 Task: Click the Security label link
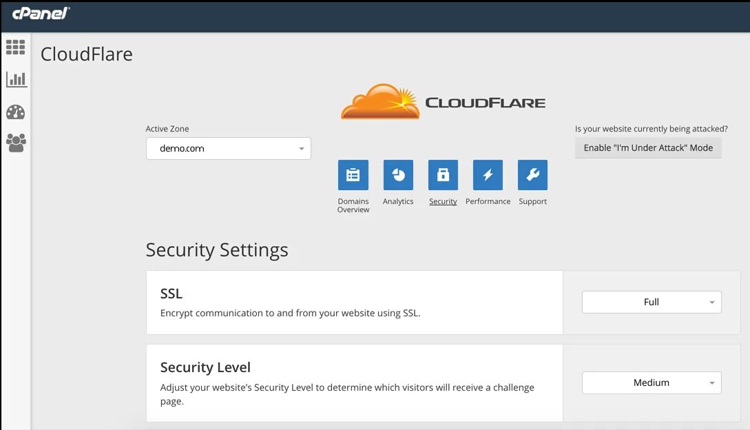pyautogui.click(x=443, y=202)
